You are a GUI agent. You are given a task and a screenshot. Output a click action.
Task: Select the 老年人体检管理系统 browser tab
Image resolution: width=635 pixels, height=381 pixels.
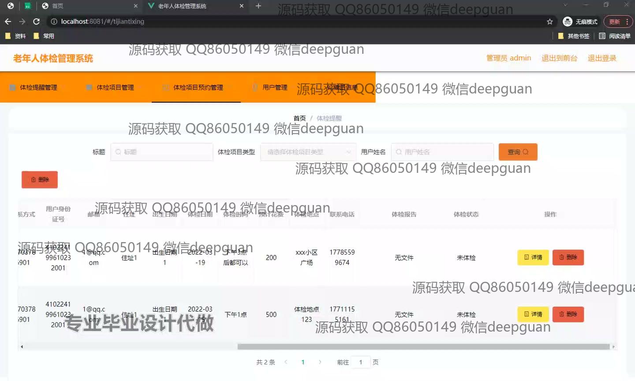pyautogui.click(x=196, y=6)
